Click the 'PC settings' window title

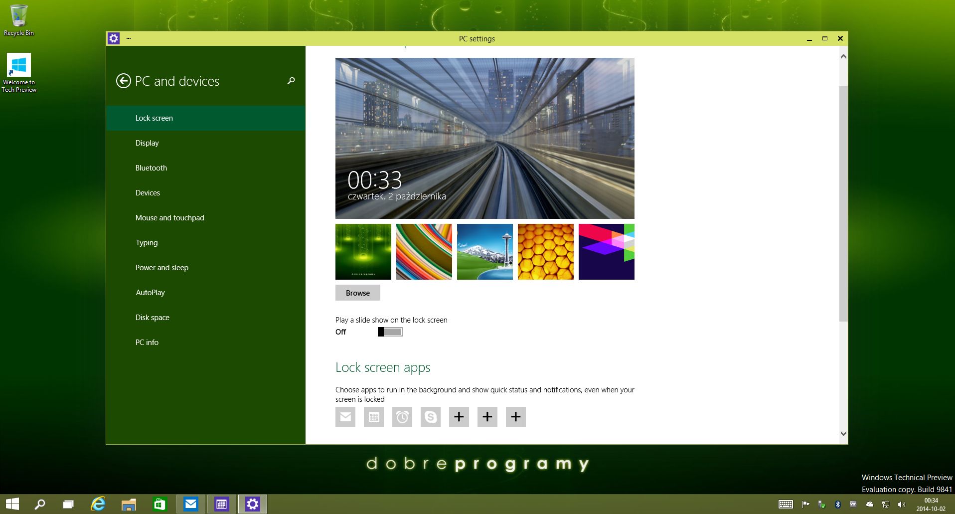(x=477, y=39)
